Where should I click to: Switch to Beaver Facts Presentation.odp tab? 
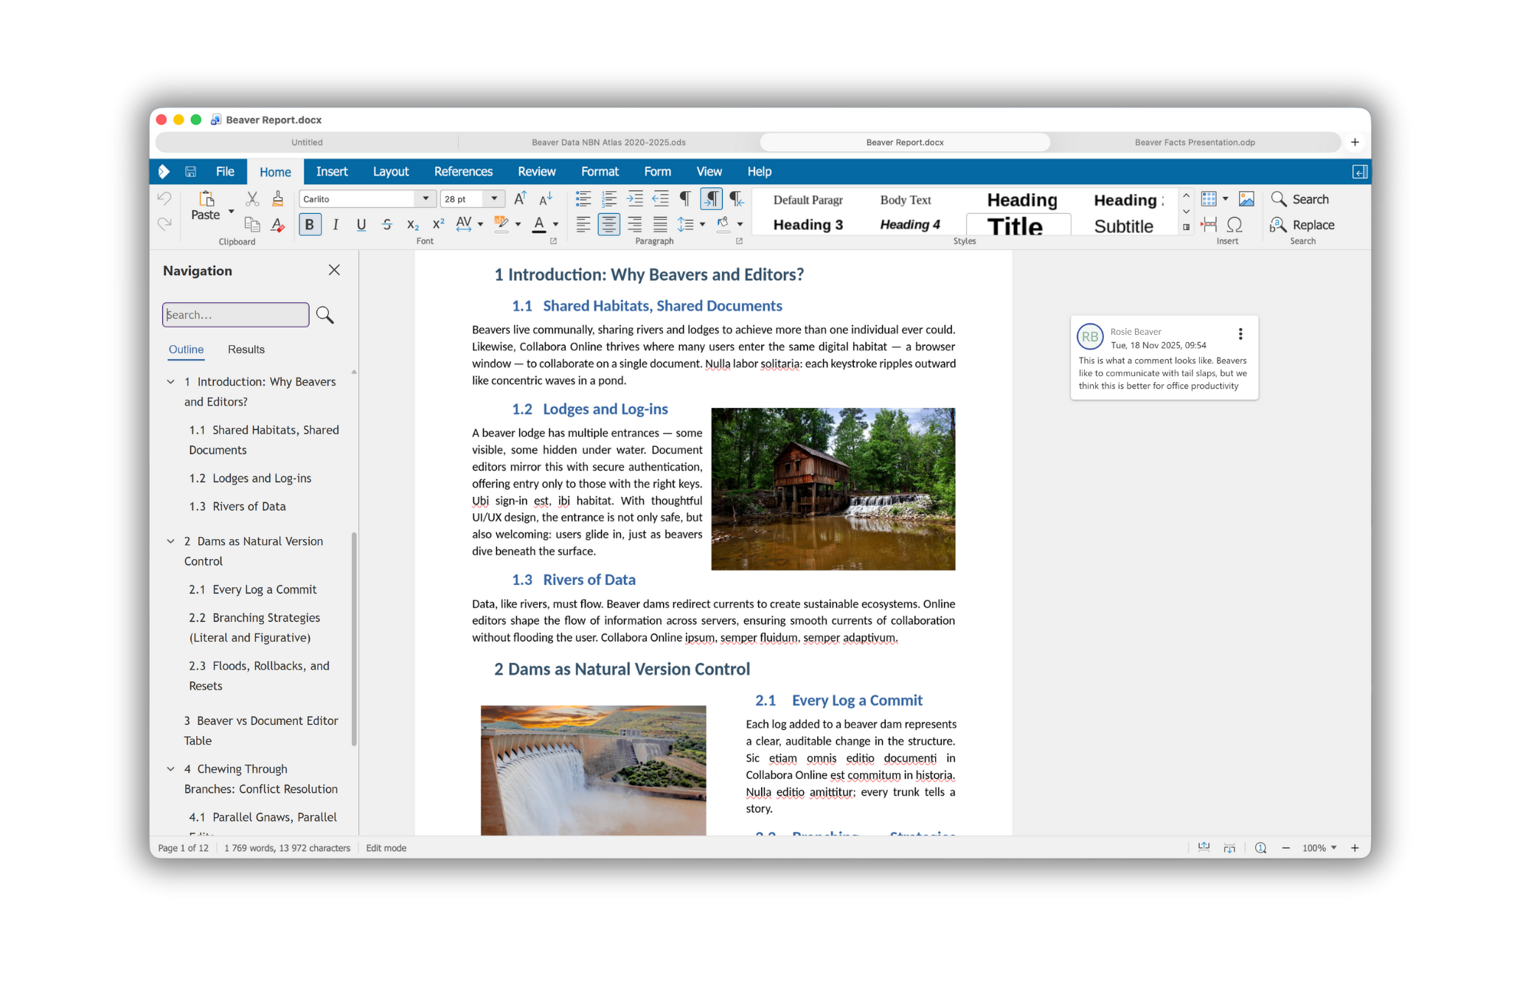pos(1194,142)
